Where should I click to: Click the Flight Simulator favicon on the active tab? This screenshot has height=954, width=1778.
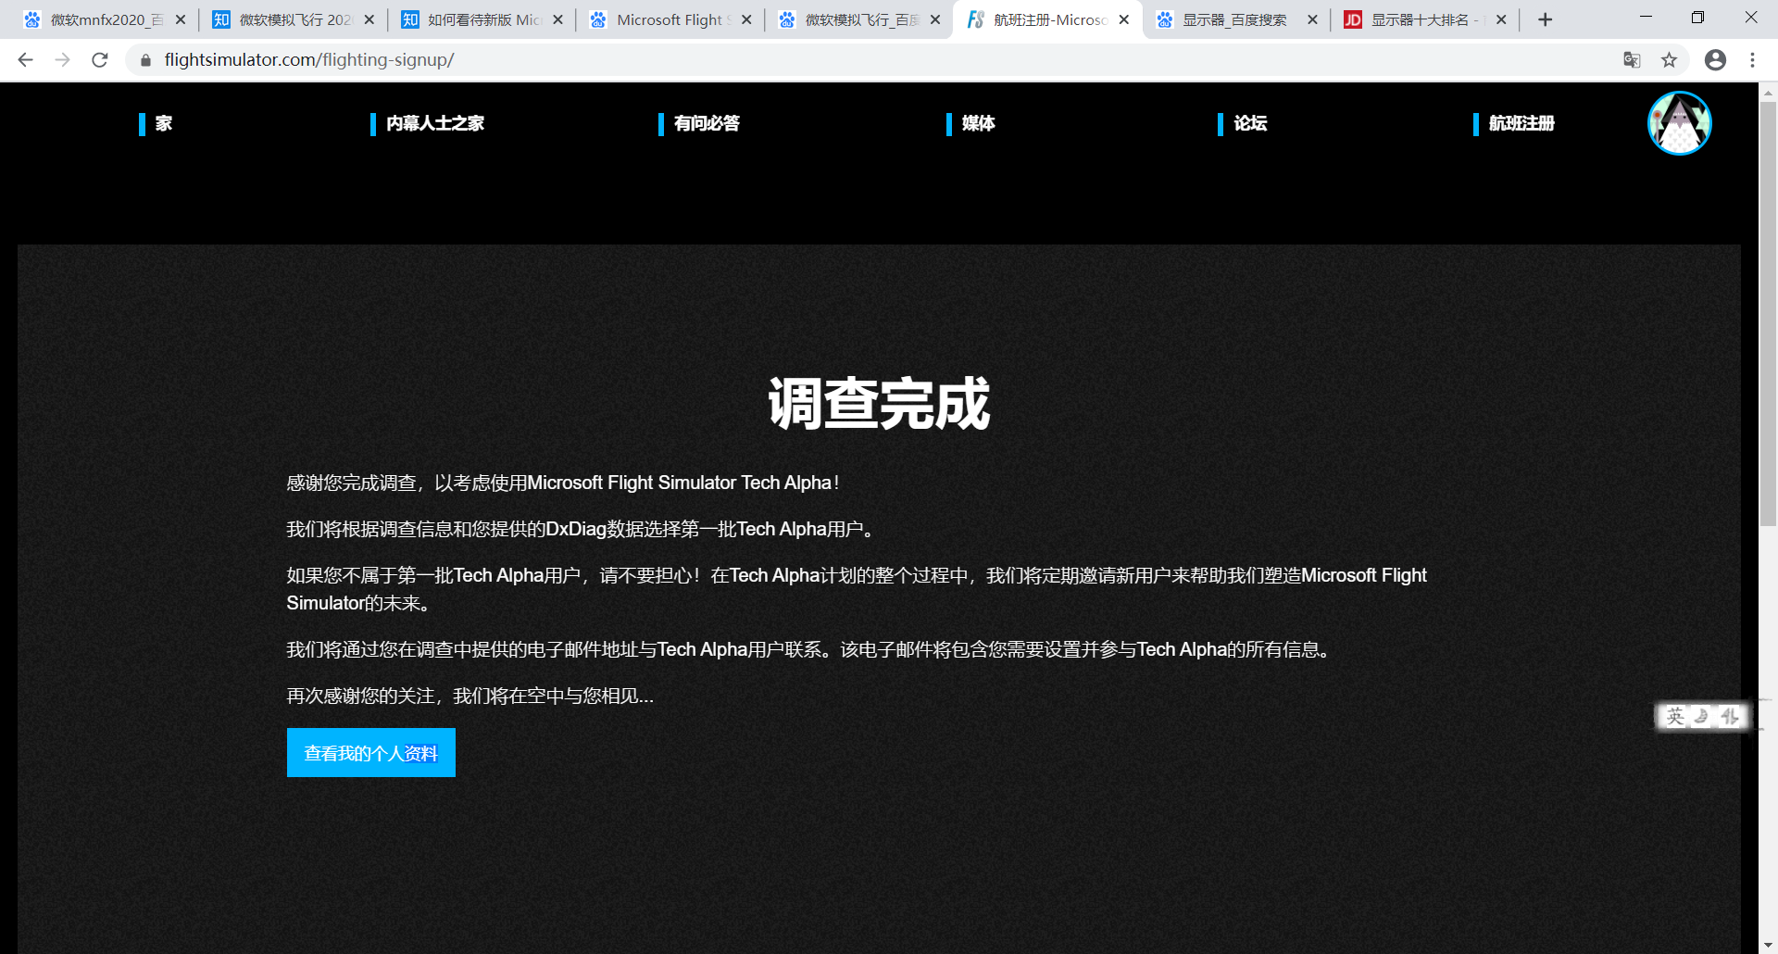(973, 19)
